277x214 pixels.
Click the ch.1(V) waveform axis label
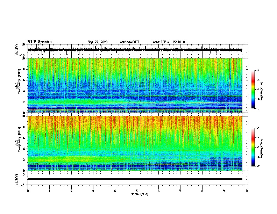click(17, 50)
